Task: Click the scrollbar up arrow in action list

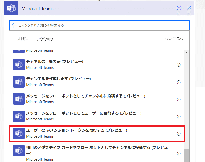Action: (x=187, y=53)
